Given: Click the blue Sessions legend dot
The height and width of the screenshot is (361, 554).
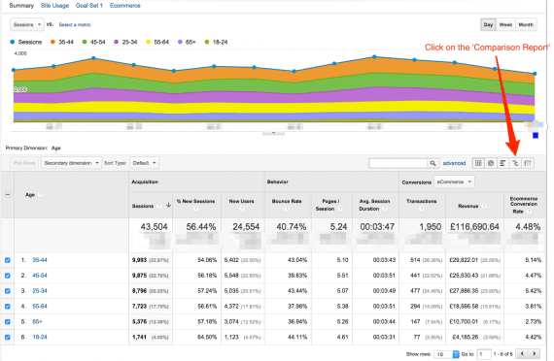Looking at the screenshot, I should tap(13, 42).
